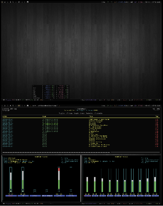Select the 00. 31 Hz band label

[87, 196]
